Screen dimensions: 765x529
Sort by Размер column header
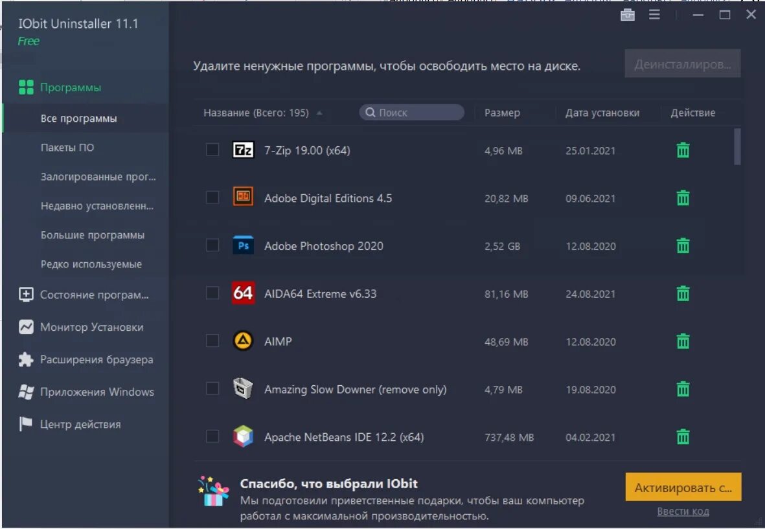point(502,113)
